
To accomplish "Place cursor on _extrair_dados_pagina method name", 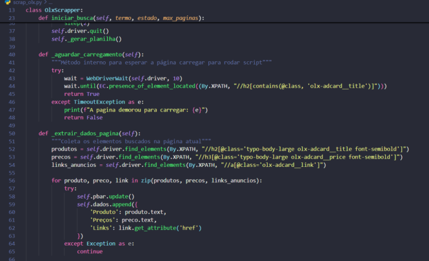I will click(x=85, y=133).
